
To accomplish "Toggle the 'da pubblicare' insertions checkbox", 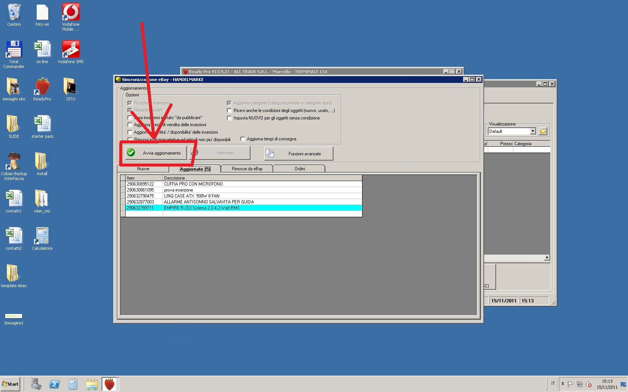I will (x=130, y=118).
